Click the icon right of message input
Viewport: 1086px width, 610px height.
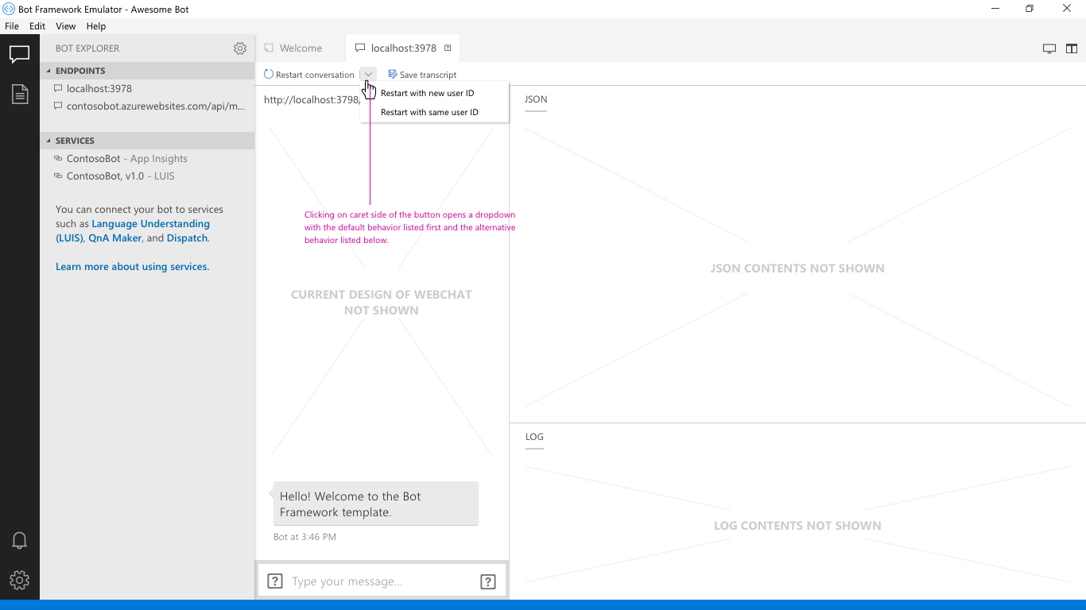(488, 581)
